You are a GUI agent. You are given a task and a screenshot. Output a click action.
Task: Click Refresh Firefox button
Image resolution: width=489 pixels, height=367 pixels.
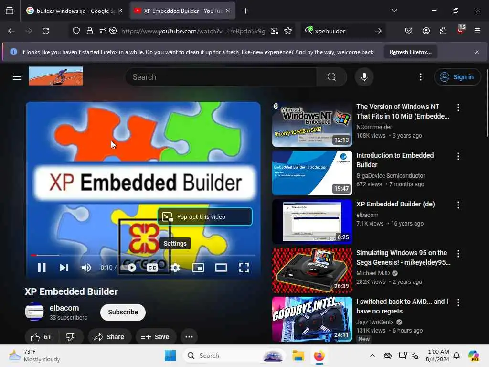[x=410, y=52]
